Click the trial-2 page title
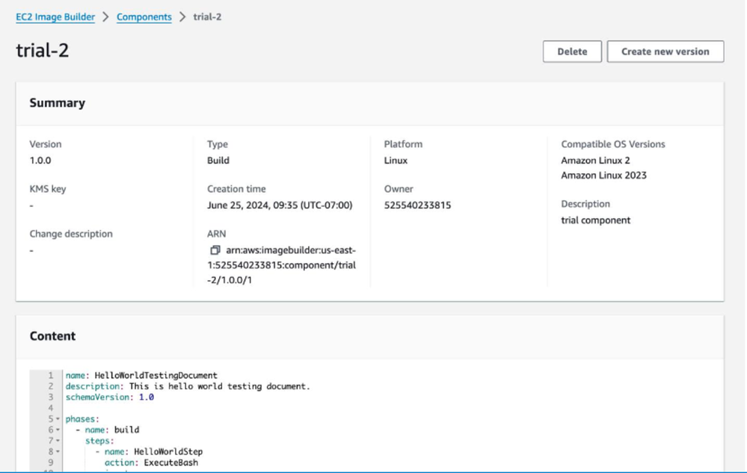This screenshot has height=473, width=747. (43, 51)
